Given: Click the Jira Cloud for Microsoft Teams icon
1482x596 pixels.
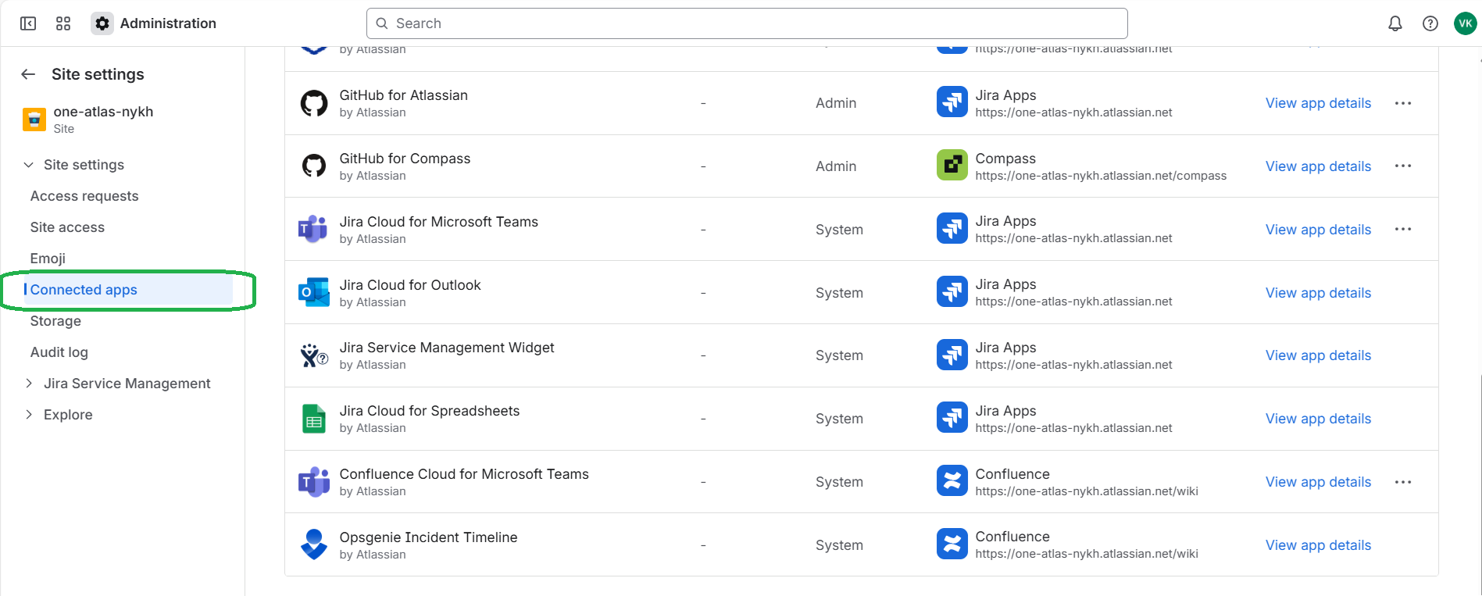Looking at the screenshot, I should click(x=313, y=229).
